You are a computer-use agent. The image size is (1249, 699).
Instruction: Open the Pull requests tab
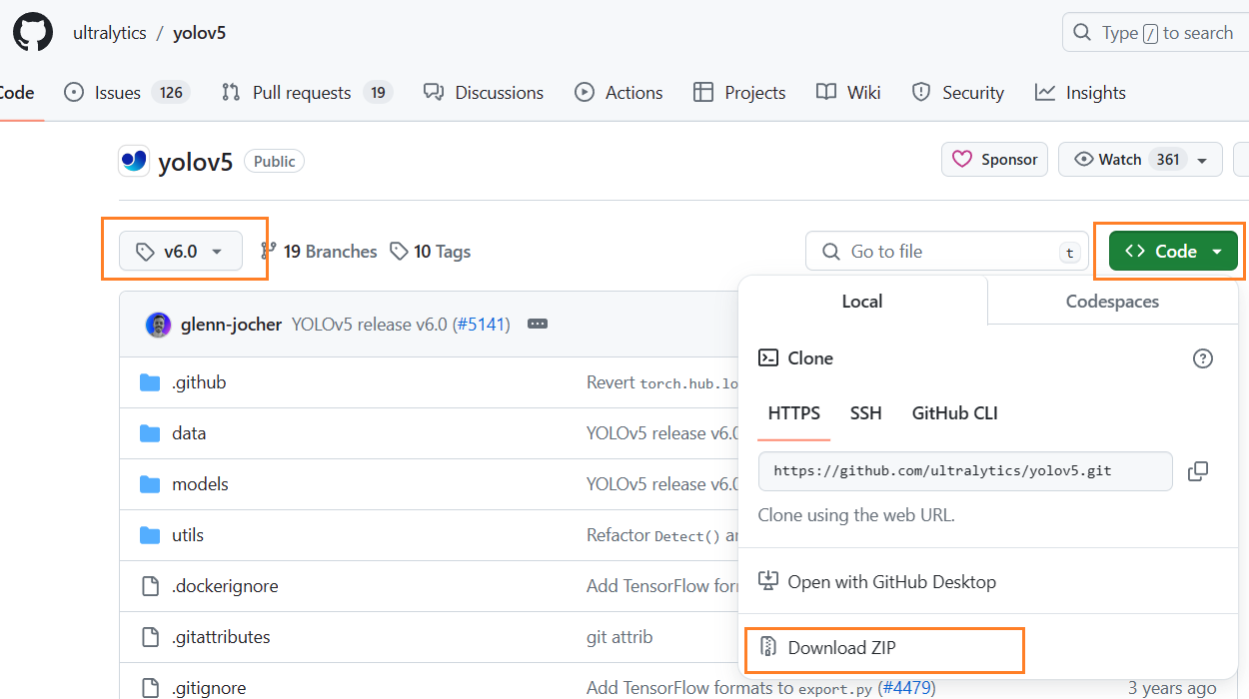(x=307, y=93)
